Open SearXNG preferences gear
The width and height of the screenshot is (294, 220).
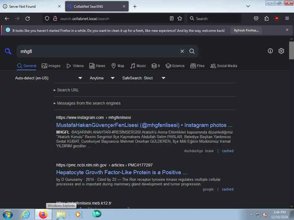click(x=281, y=51)
